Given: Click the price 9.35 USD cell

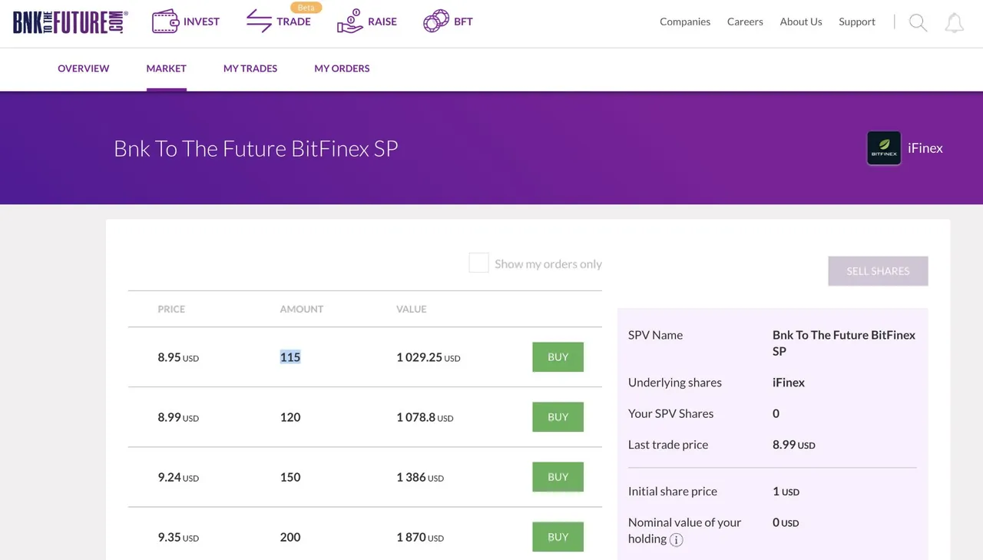Looking at the screenshot, I should (x=178, y=537).
